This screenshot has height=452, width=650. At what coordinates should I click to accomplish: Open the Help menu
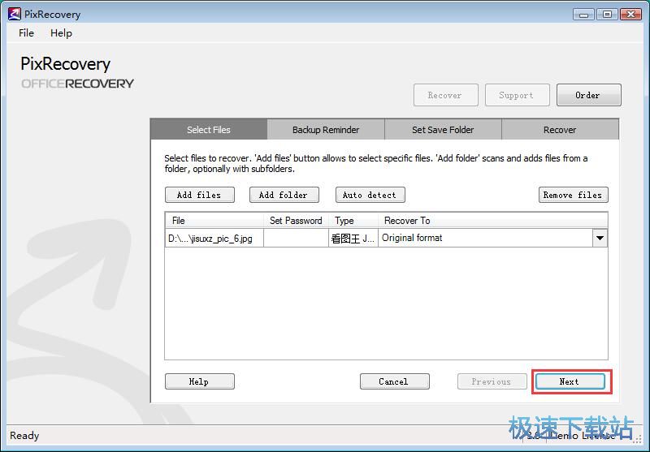click(x=61, y=33)
